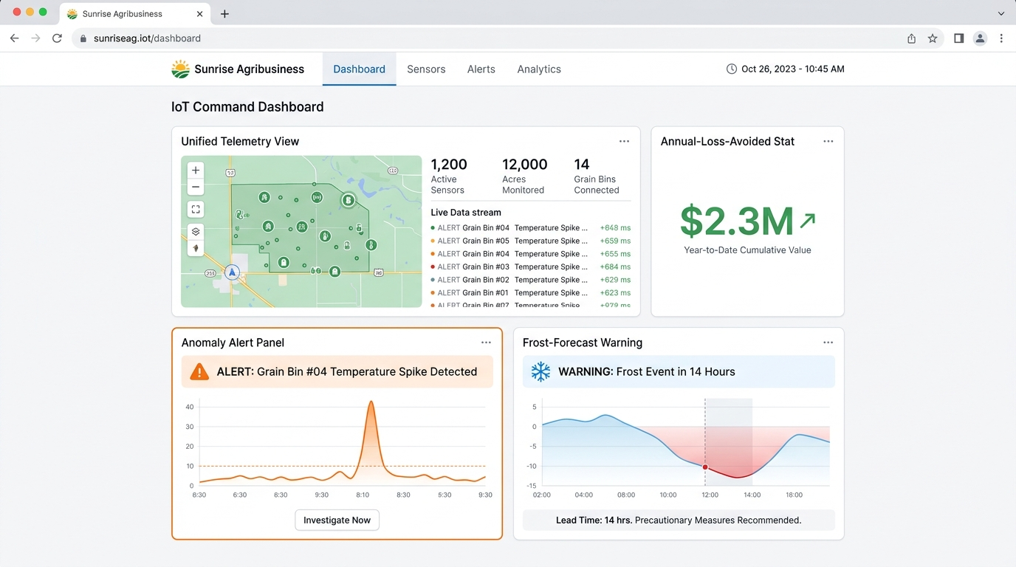
Task: Click the Lead Time 14 hrs notice
Action: point(679,520)
